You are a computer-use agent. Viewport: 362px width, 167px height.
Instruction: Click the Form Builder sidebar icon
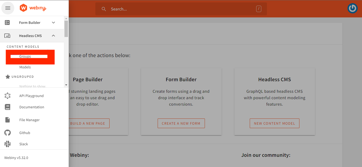point(8,23)
